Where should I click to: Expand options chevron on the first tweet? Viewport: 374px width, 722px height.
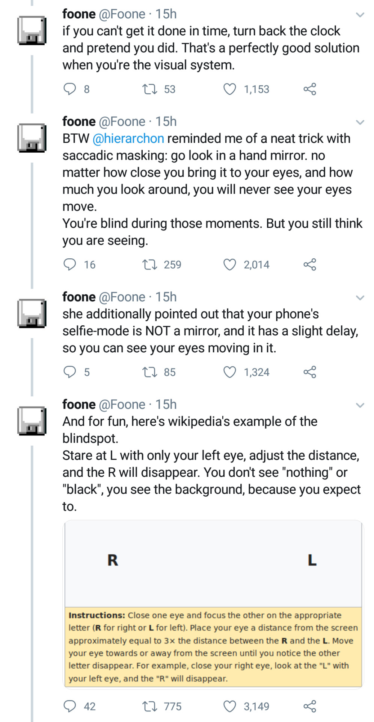click(360, 15)
